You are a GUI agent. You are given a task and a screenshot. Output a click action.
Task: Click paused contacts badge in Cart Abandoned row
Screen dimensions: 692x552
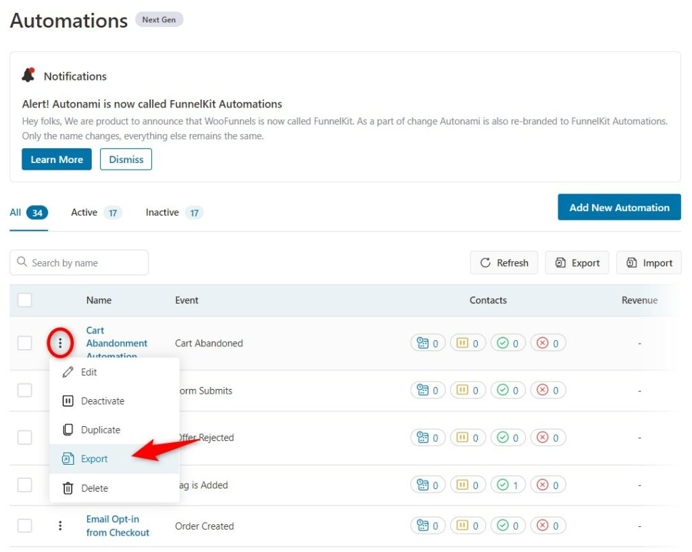[x=468, y=343]
